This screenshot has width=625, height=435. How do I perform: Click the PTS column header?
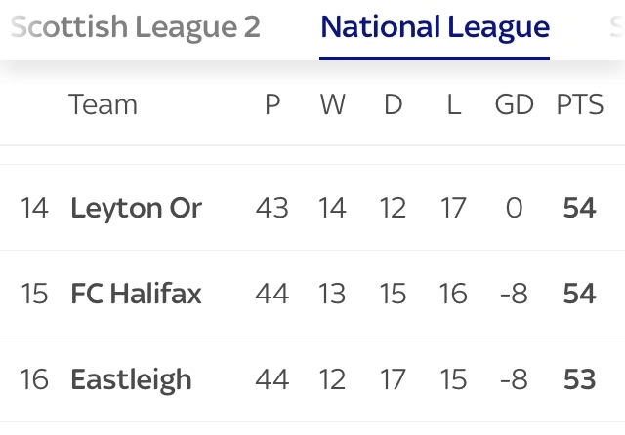click(580, 104)
